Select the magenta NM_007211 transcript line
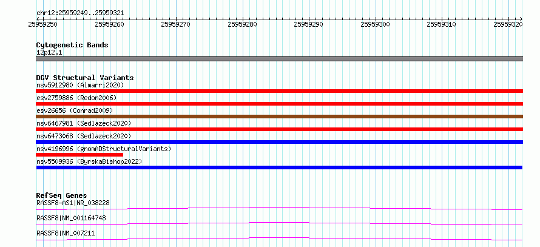 click(x=279, y=239)
